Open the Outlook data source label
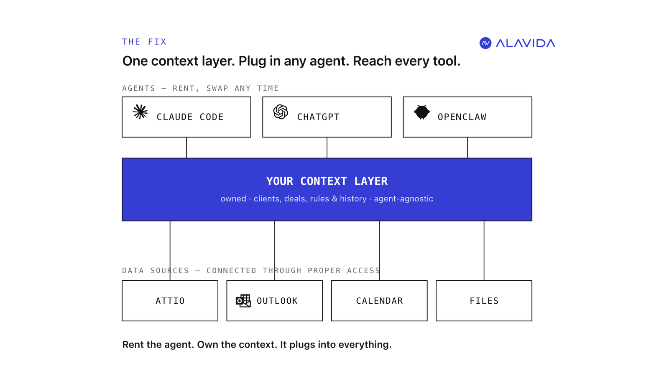 [x=277, y=301]
